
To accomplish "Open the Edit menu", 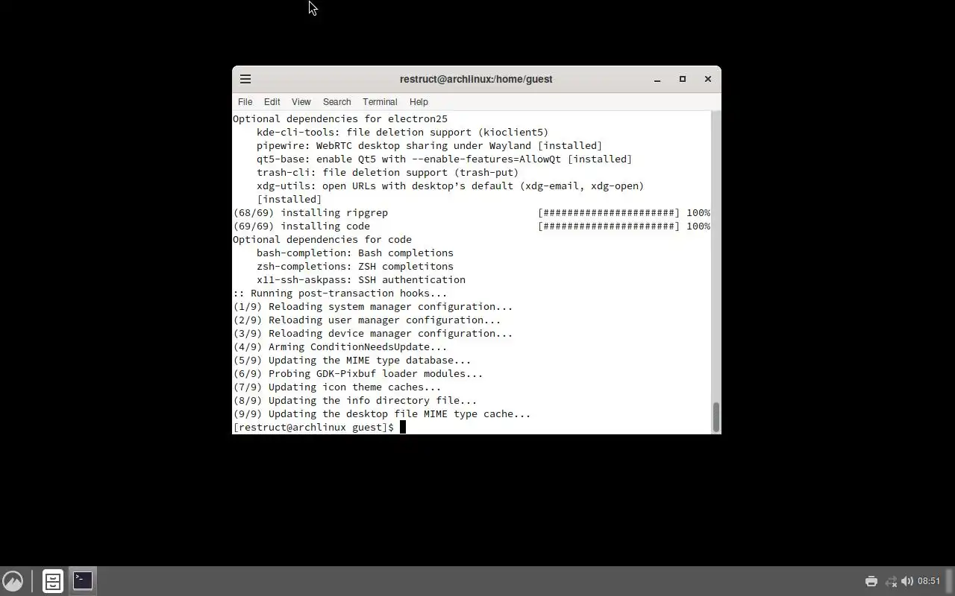I will tap(272, 102).
